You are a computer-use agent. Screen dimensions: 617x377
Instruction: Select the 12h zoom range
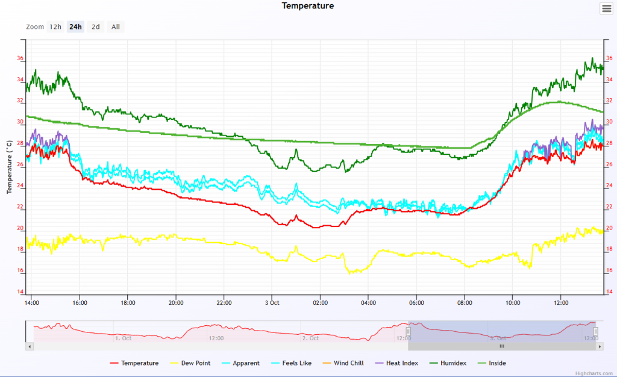[55, 26]
